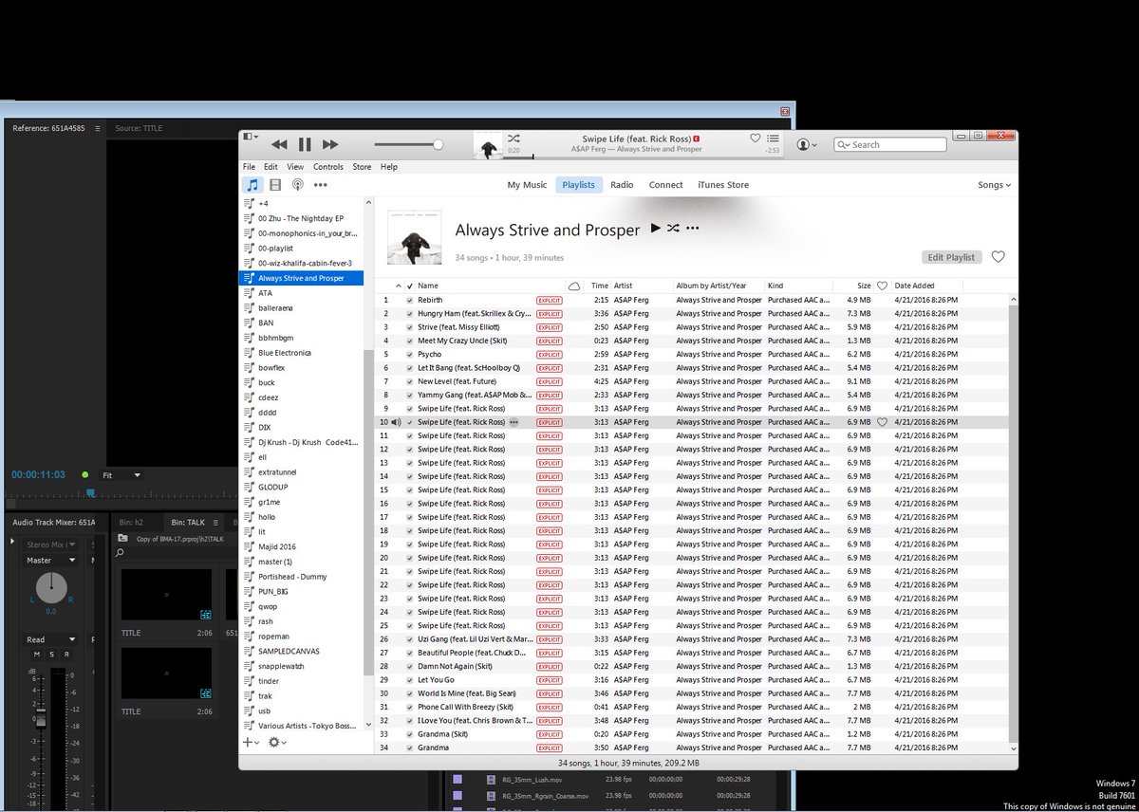Adjust the iTunes volume slider

point(406,144)
